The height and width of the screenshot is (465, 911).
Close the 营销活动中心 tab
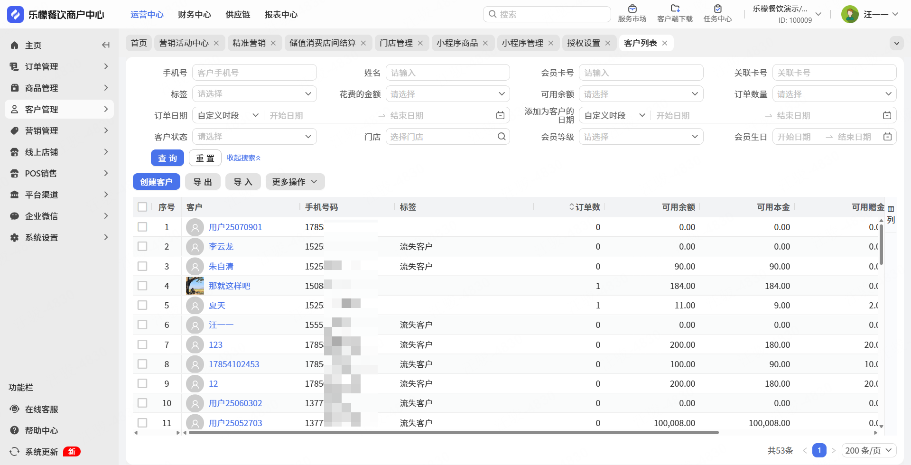point(216,43)
